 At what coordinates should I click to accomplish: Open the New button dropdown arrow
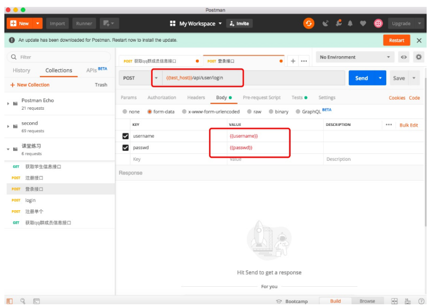click(37, 23)
